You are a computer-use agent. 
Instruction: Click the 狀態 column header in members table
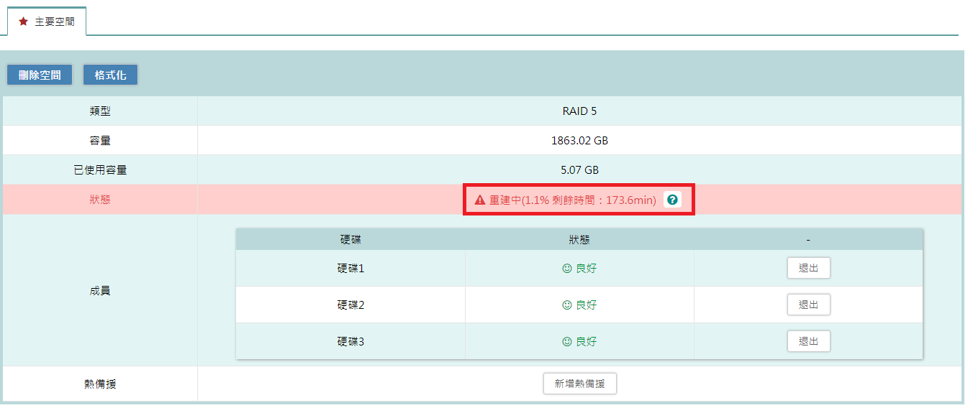point(579,240)
